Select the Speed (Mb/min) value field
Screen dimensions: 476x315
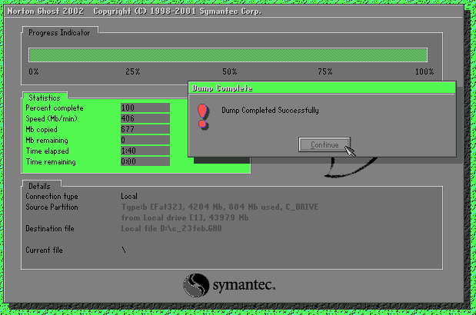click(145, 118)
